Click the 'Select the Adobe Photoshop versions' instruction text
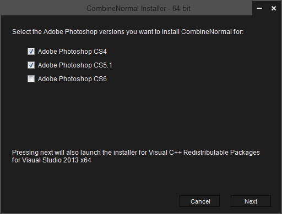 [x=128, y=32]
